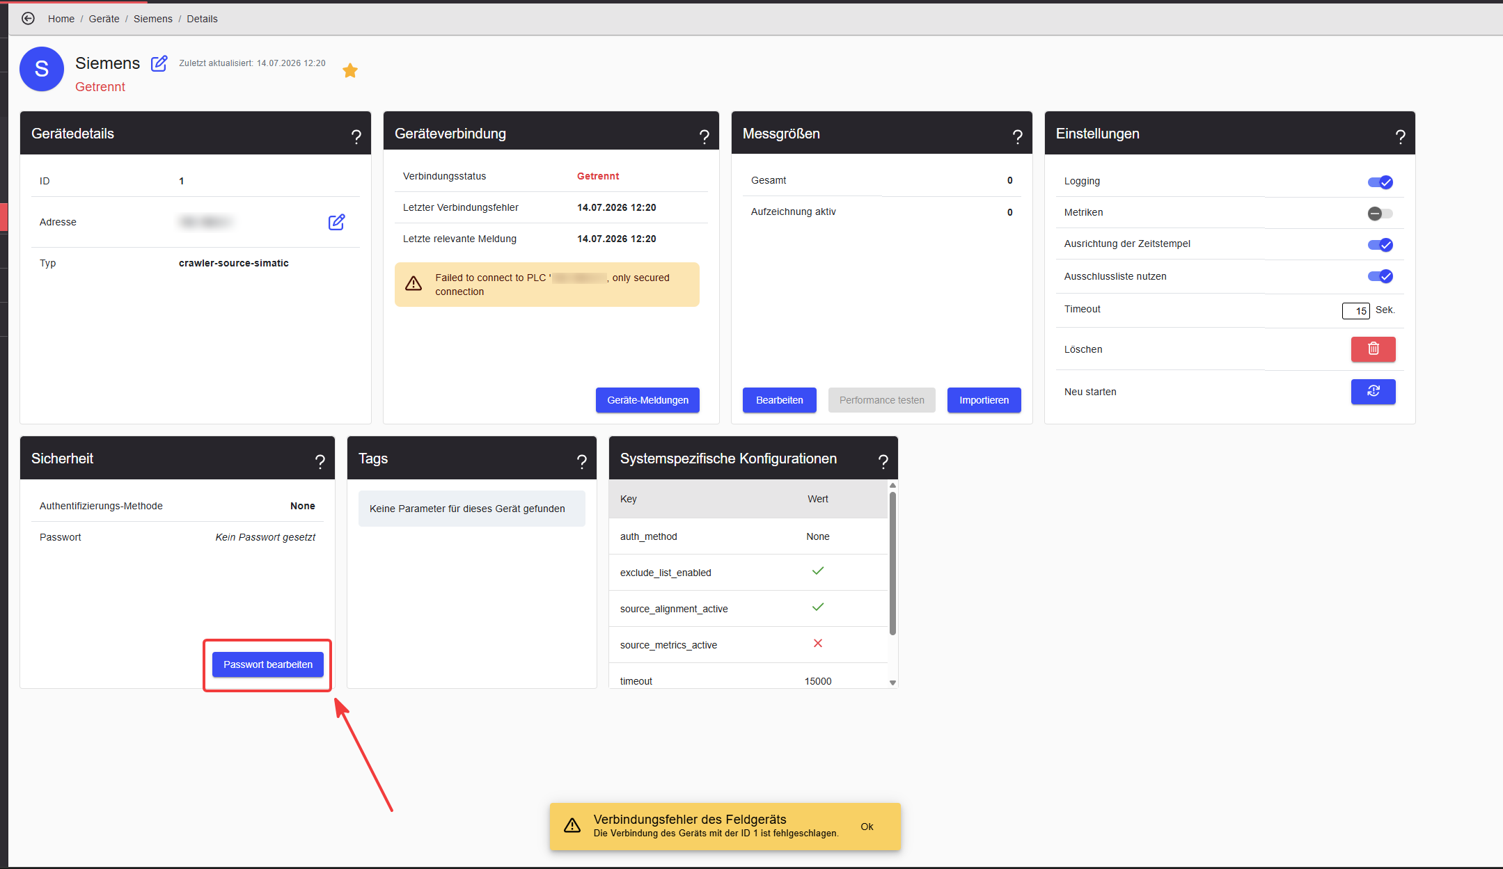Click the configurations table scrollbar
The image size is (1503, 869).
click(x=892, y=564)
